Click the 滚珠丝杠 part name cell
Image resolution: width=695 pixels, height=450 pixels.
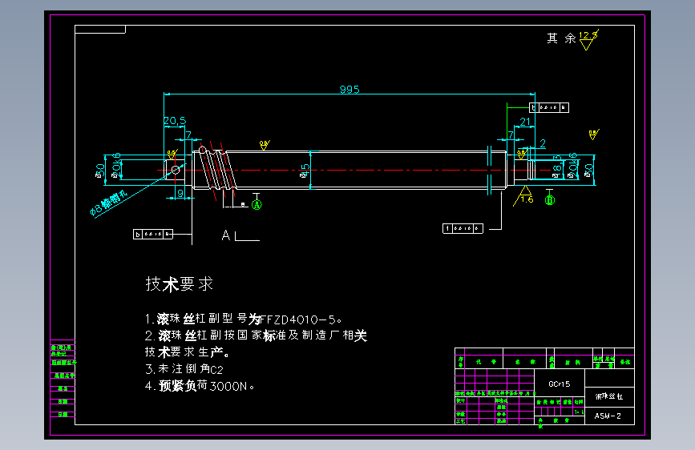609,396
